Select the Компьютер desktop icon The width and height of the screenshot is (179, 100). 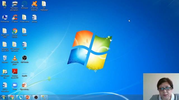tap(5, 18)
